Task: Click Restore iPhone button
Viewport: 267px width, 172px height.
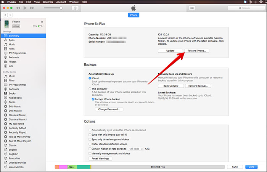Action: coord(197,51)
